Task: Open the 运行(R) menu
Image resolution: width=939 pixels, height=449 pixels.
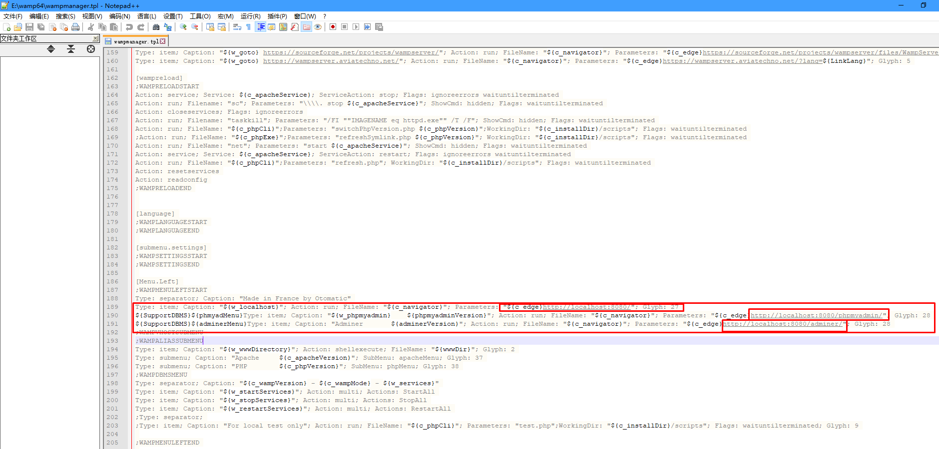Action: tap(251, 16)
